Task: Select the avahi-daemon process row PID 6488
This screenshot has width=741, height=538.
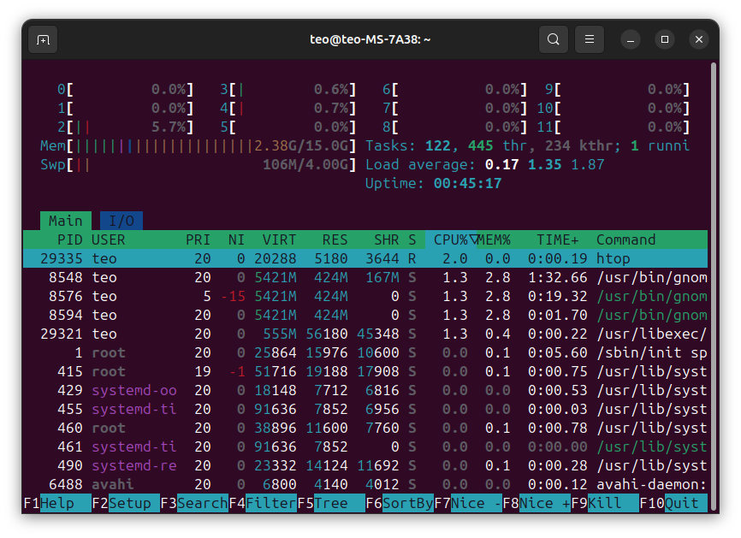Action: [365, 485]
